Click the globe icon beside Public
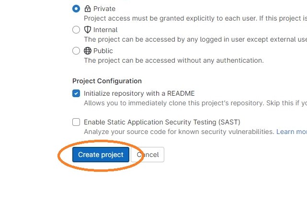Image resolution: width=307 pixels, height=212 pixels. pyautogui.click(x=88, y=51)
